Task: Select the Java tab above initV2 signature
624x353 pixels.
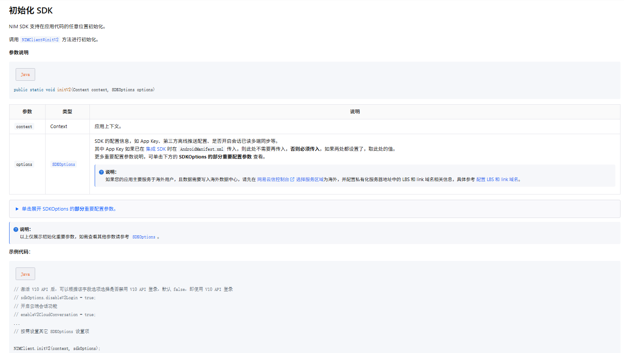Action: [x=25, y=74]
